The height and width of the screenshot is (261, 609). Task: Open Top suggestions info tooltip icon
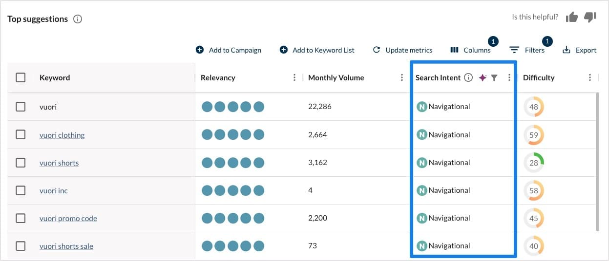pos(78,19)
